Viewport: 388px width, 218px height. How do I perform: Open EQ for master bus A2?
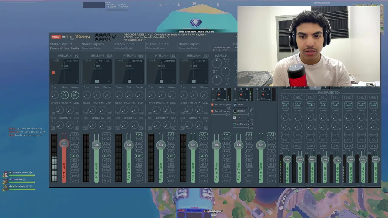coord(298,140)
